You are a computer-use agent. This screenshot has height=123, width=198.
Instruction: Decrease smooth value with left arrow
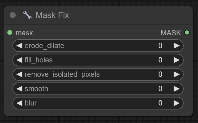click(19, 89)
